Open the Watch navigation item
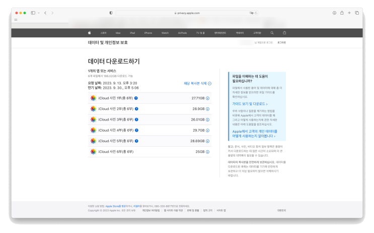374x233 pixels. pyautogui.click(x=165, y=33)
